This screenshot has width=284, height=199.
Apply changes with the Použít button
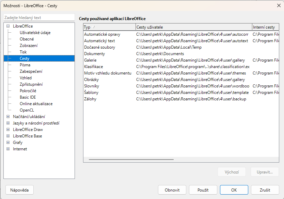tap(203, 190)
